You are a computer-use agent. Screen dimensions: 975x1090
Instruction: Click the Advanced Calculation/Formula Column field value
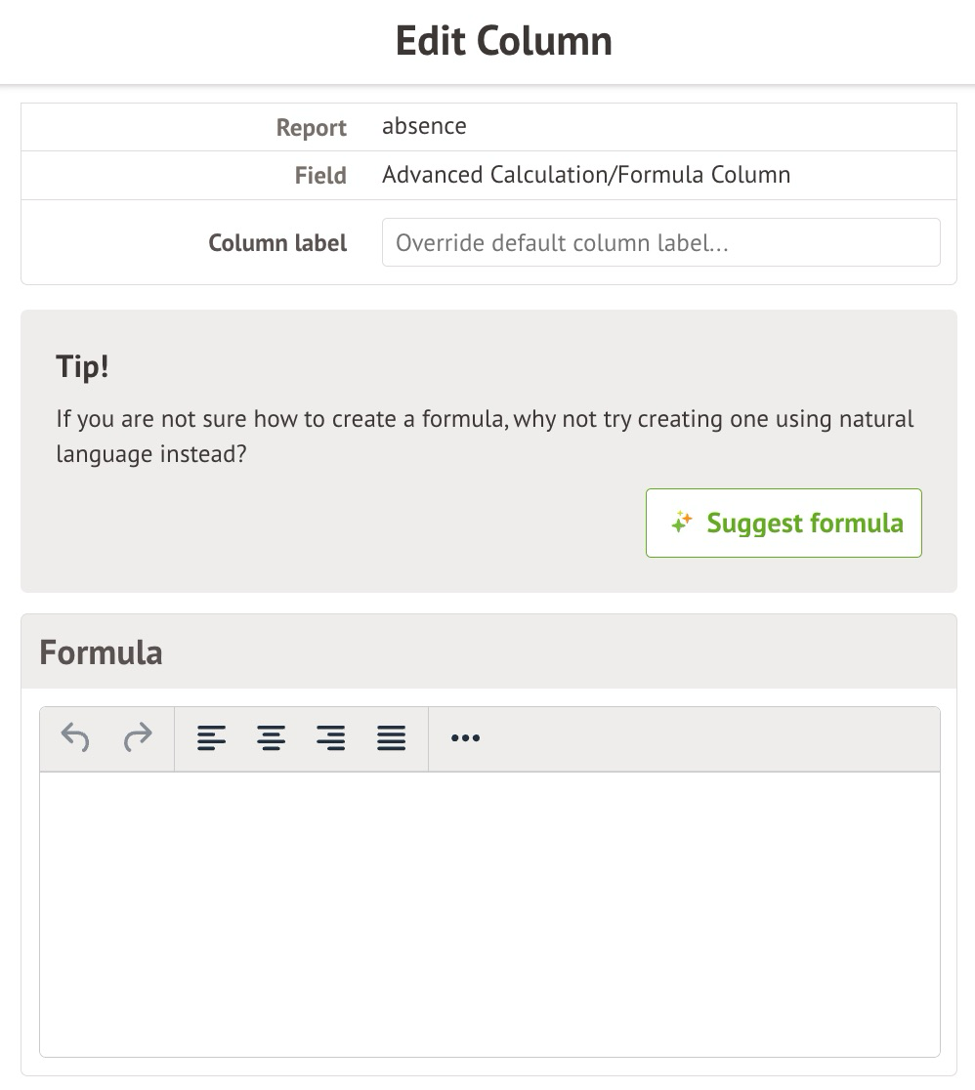tap(586, 175)
